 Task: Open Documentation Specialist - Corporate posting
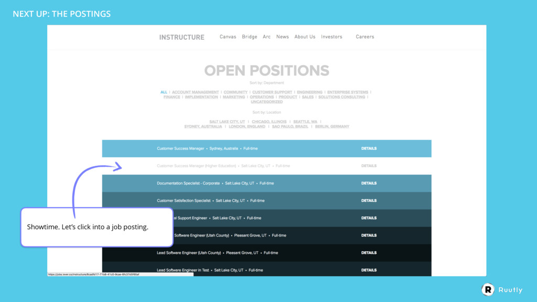(x=267, y=183)
